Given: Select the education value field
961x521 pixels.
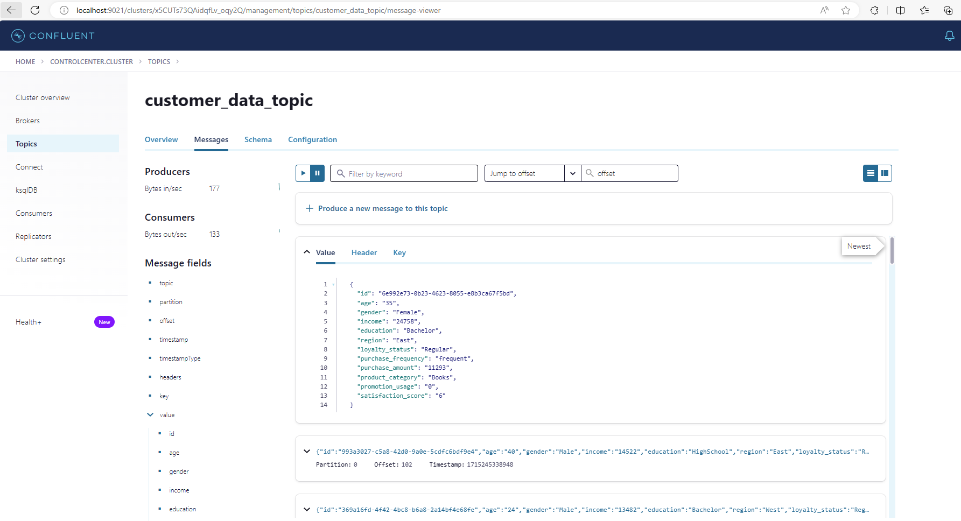Looking at the screenshot, I should (x=183, y=509).
